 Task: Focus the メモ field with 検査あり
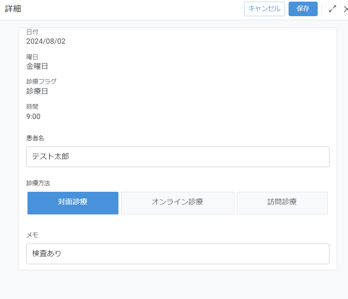pos(177,254)
